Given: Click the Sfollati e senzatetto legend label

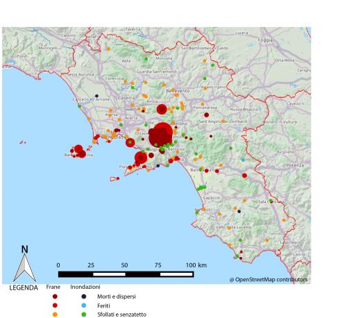Looking at the screenshot, I should point(121,315).
